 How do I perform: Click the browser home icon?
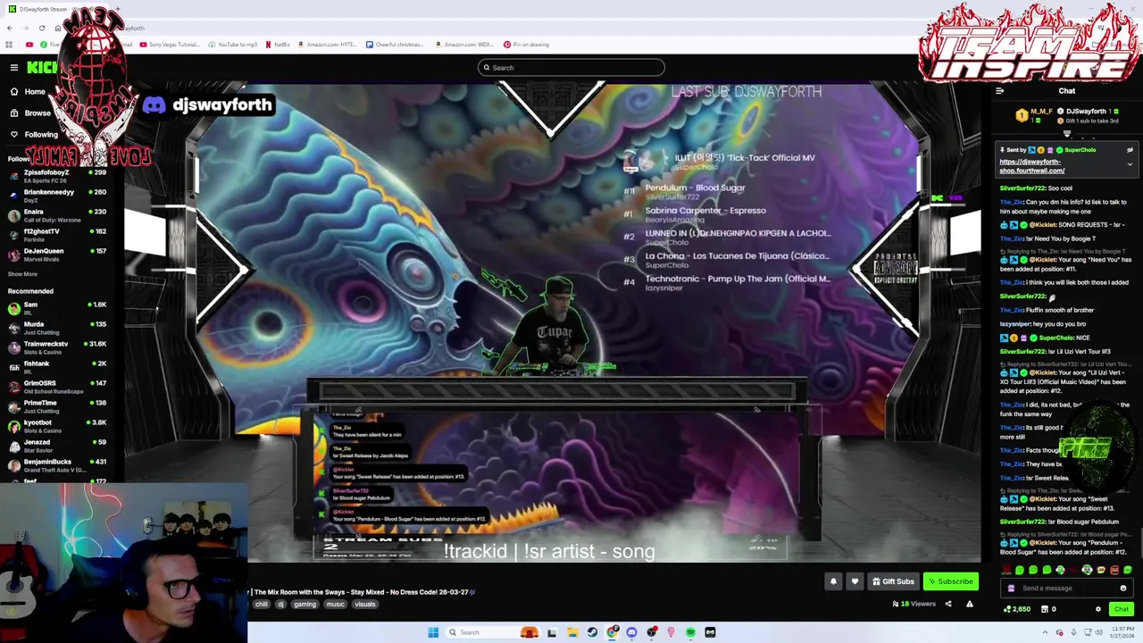(58, 28)
